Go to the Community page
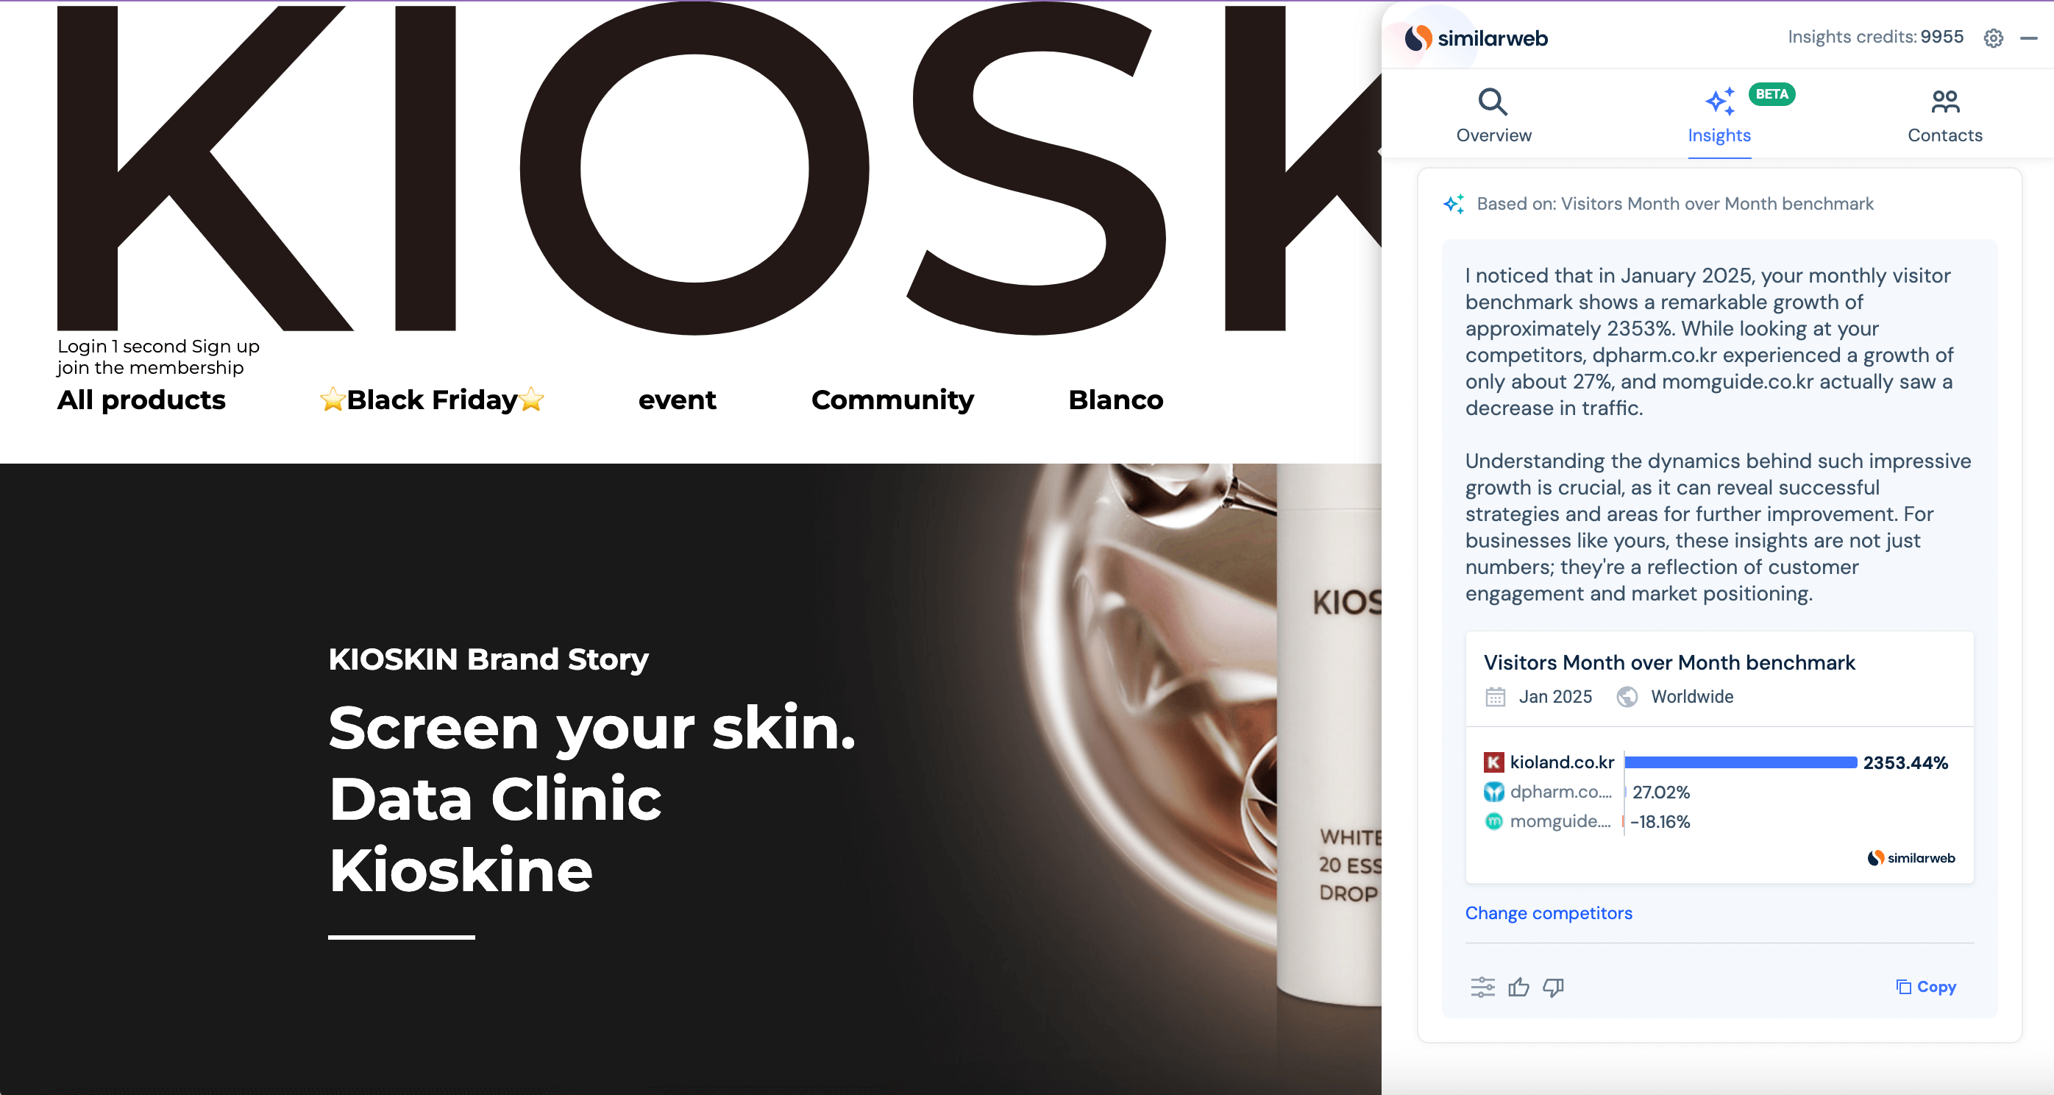The width and height of the screenshot is (2054, 1095). (892, 400)
